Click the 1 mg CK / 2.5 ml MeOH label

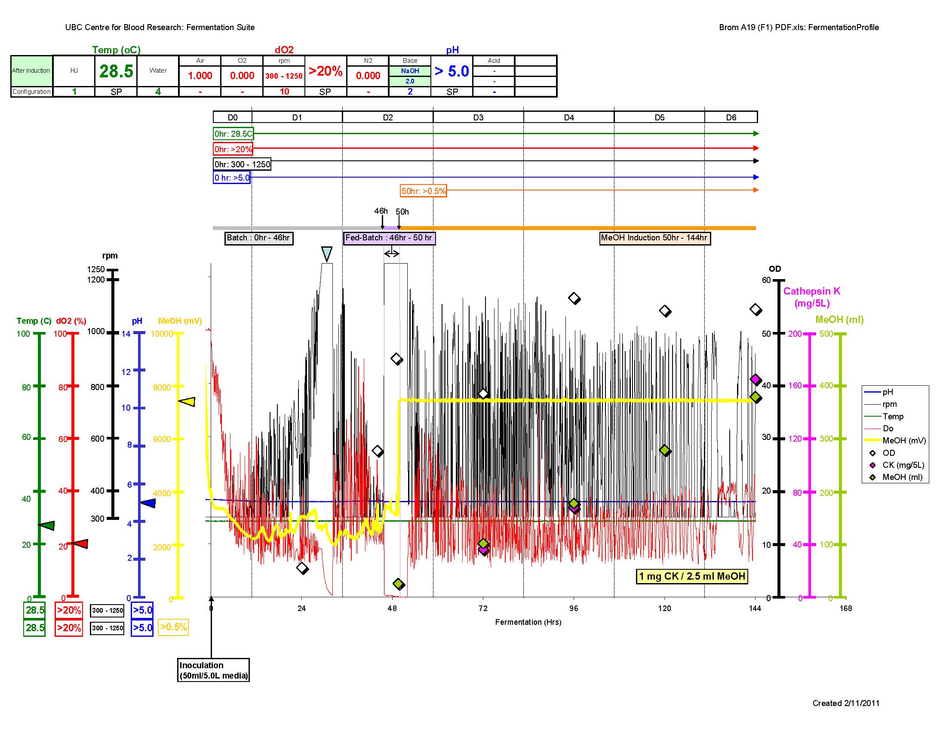pyautogui.click(x=692, y=576)
